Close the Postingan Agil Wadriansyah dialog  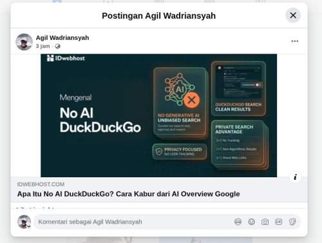click(x=293, y=15)
